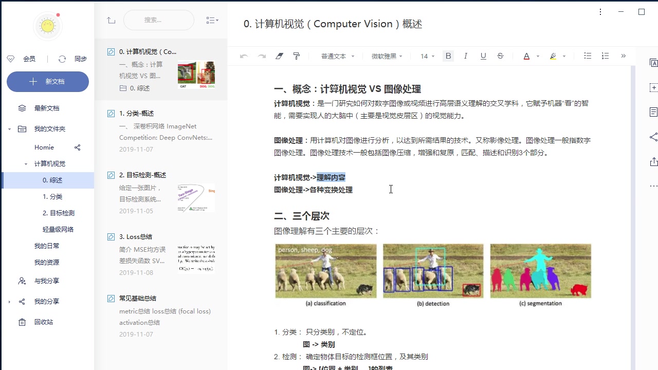Click the undo arrow icon
The height and width of the screenshot is (370, 658).
point(244,56)
